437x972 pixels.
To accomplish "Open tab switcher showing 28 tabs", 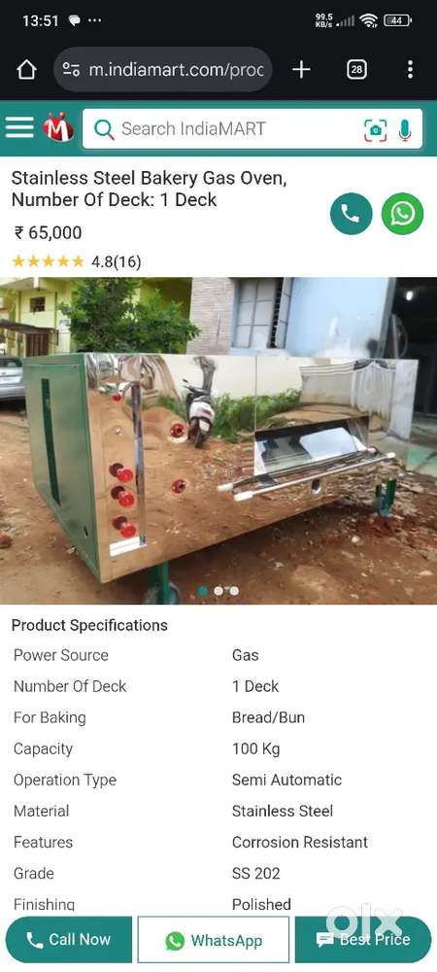I will coord(356,69).
